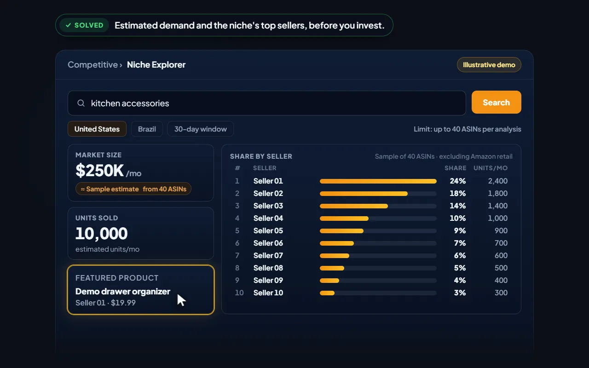589x368 pixels.
Task: Select the Seller 07 row name
Action: (x=268, y=255)
